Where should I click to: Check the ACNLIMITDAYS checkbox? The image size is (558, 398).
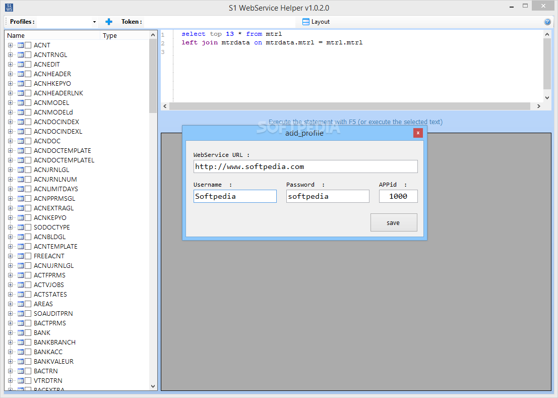coord(28,189)
